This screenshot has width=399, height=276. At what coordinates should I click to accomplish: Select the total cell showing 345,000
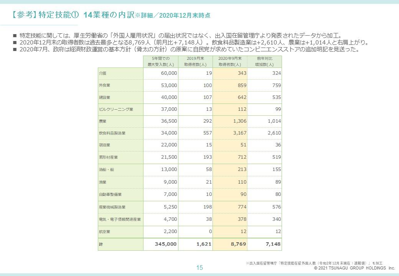click(166, 244)
